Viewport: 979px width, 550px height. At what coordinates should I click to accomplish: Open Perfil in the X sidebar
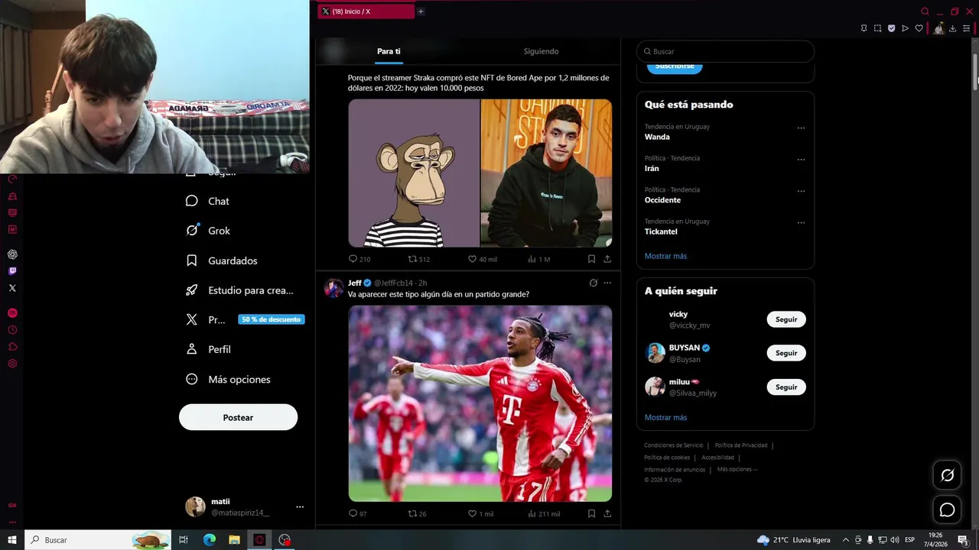[x=208, y=349]
